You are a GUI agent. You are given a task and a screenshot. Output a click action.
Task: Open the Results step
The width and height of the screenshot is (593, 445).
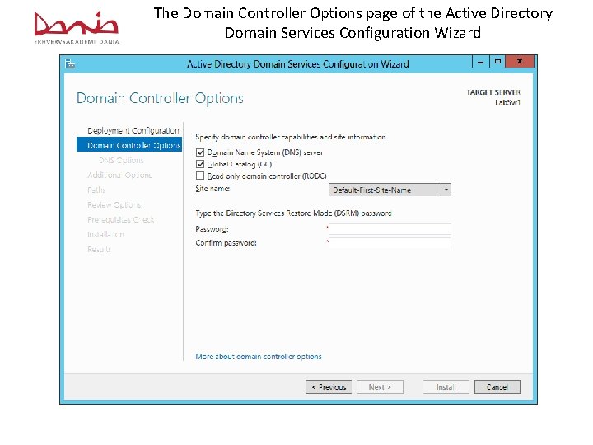tap(99, 250)
